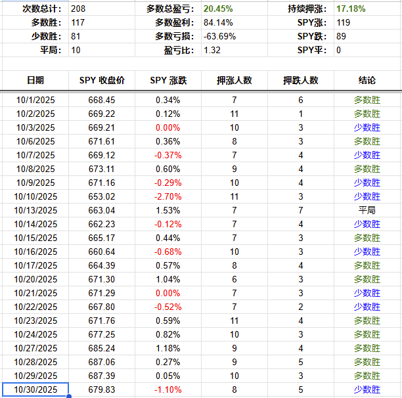Click the green 20.45% 多数总盈亏 value
Viewport: 402px width, 398px height.
pyautogui.click(x=219, y=9)
